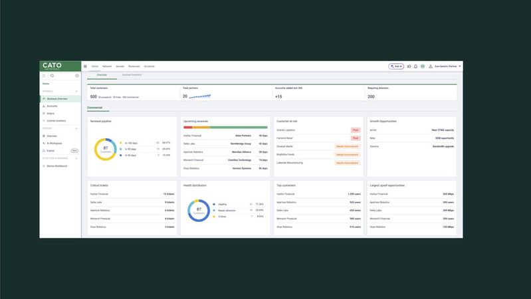
Task: Select Network in the top navigation
Action: click(107, 66)
